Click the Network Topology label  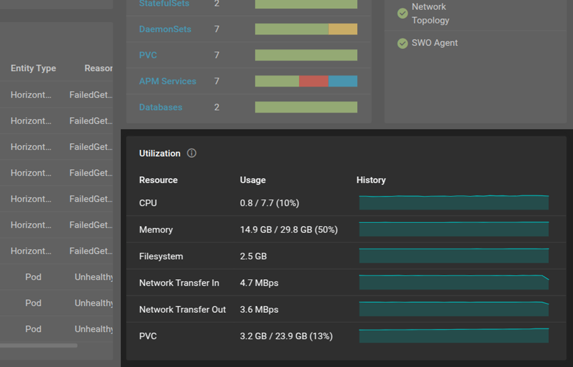(430, 14)
